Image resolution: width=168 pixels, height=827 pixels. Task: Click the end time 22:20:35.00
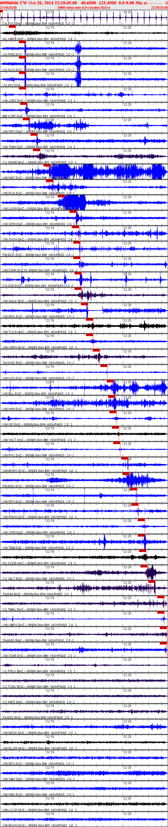coord(159,8)
